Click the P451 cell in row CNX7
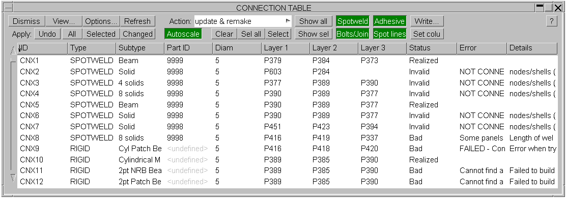This screenshot has width=566, height=198. (x=272, y=127)
